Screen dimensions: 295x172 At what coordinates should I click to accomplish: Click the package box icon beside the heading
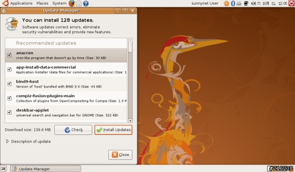(x=12, y=24)
